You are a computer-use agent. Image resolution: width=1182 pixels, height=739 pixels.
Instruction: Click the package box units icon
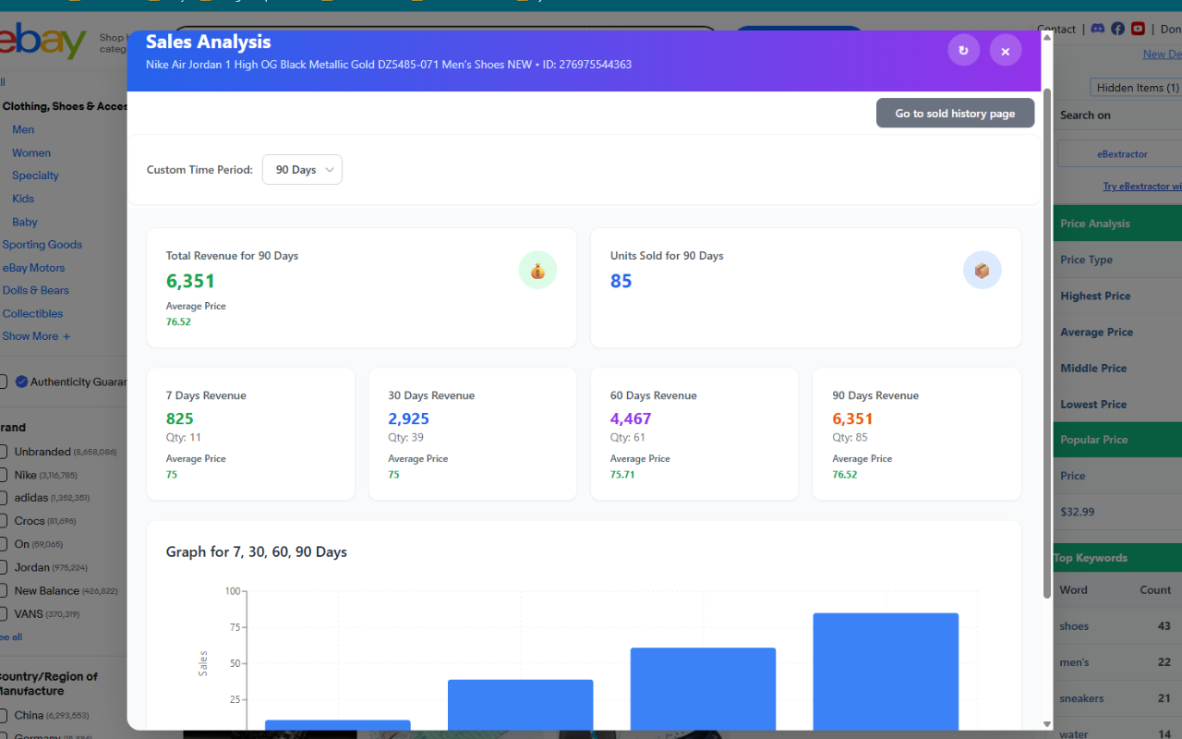point(983,271)
